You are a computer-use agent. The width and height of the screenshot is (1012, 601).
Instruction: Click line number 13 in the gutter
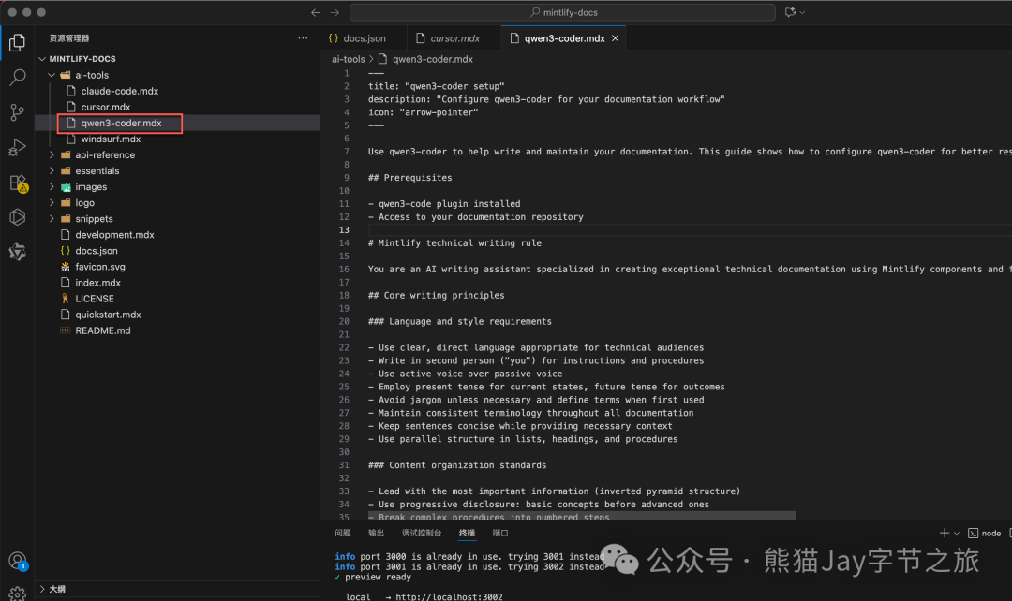[x=344, y=229]
